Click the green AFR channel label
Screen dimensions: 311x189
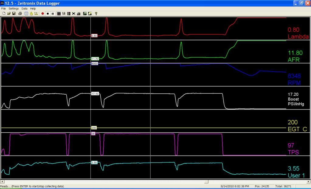point(294,60)
